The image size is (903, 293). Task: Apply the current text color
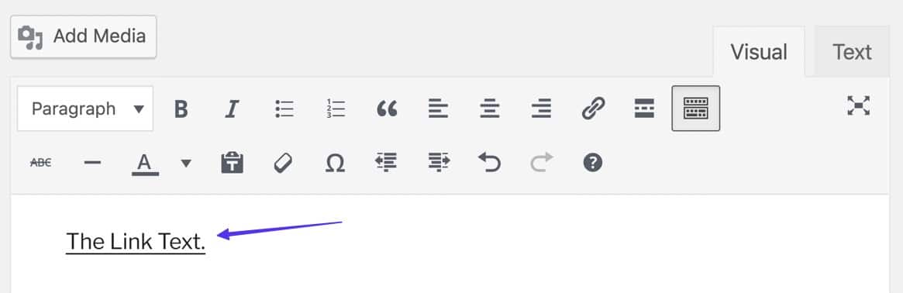[144, 164]
